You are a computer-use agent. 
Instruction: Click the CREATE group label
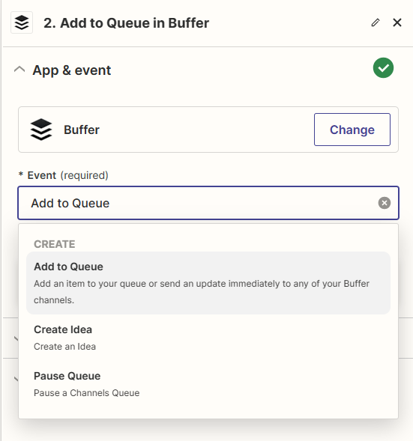[x=54, y=244]
